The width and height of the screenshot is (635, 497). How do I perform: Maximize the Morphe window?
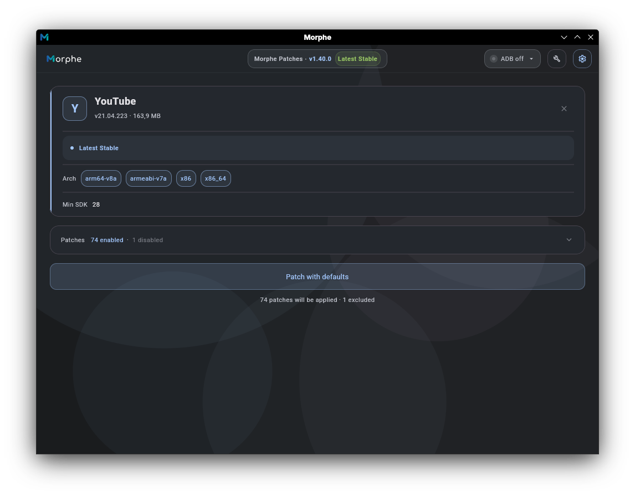pos(577,37)
